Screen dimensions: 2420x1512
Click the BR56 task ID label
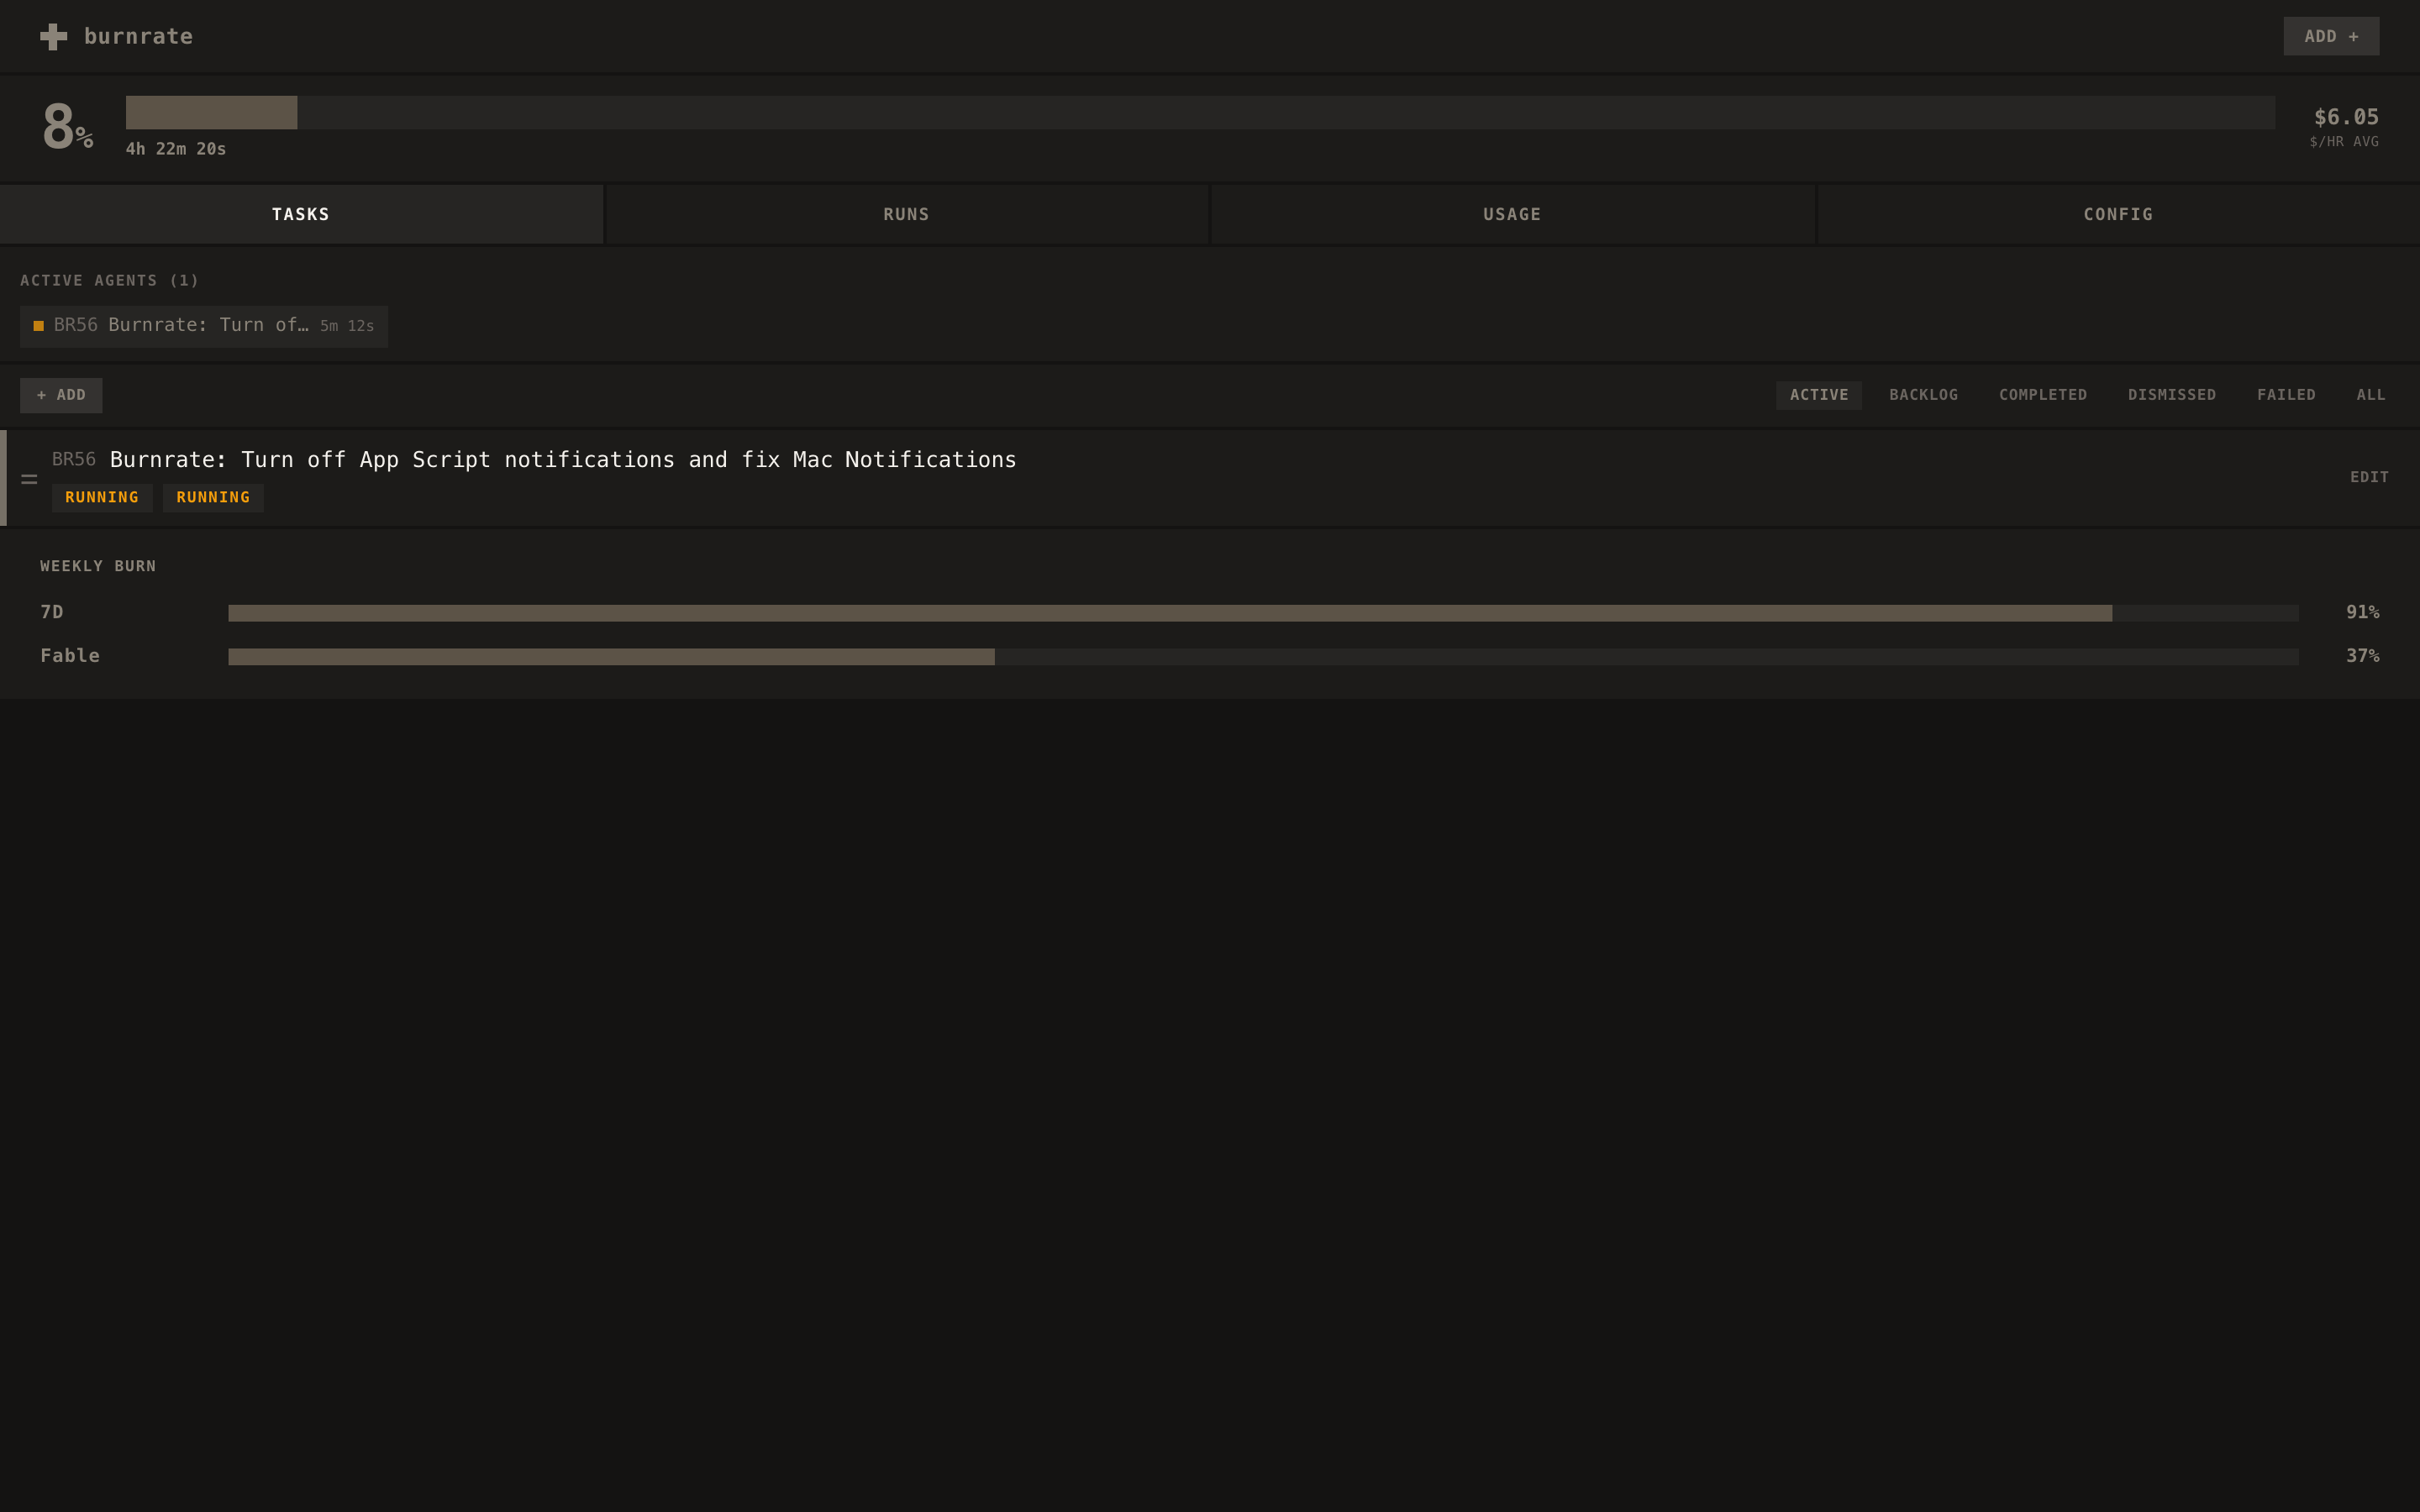coord(74,460)
